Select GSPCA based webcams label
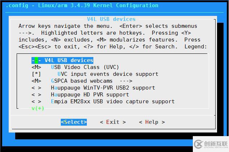The height and width of the screenshot is (152, 229). coord(82,81)
